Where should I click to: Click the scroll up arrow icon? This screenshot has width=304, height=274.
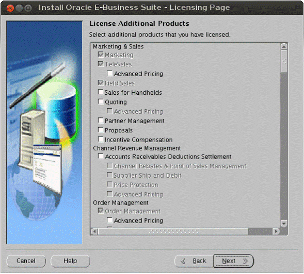click(284, 47)
